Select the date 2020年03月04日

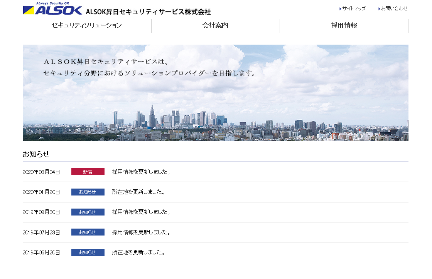(41, 172)
